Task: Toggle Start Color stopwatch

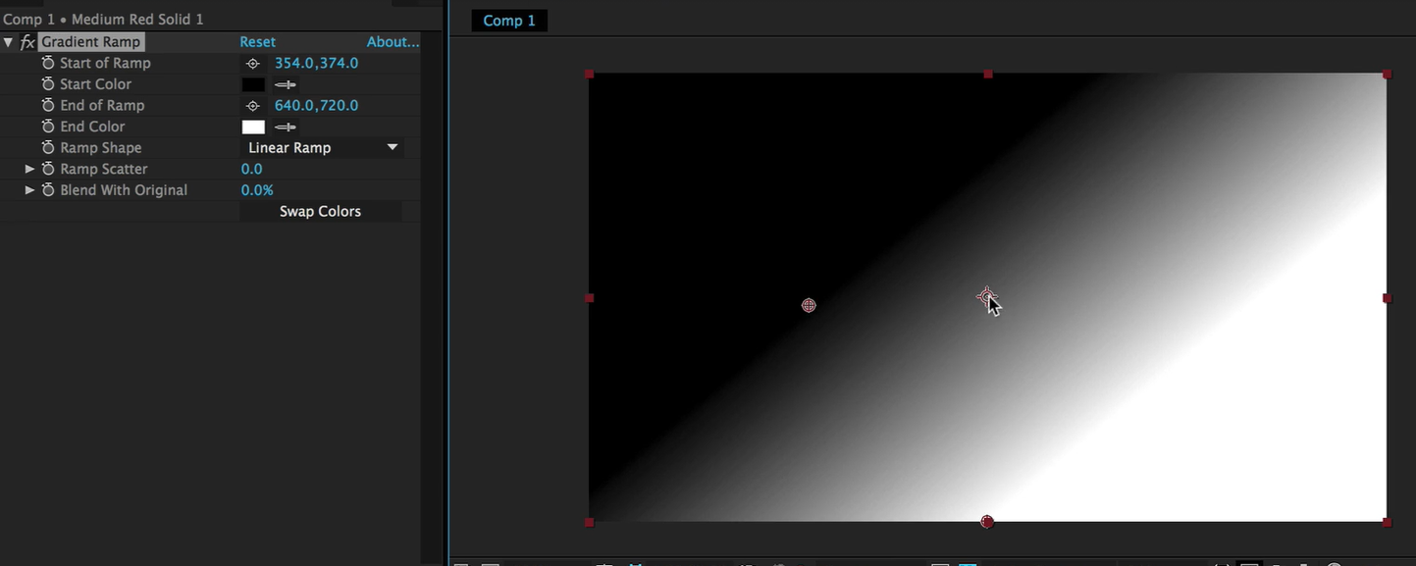Action: [x=48, y=84]
